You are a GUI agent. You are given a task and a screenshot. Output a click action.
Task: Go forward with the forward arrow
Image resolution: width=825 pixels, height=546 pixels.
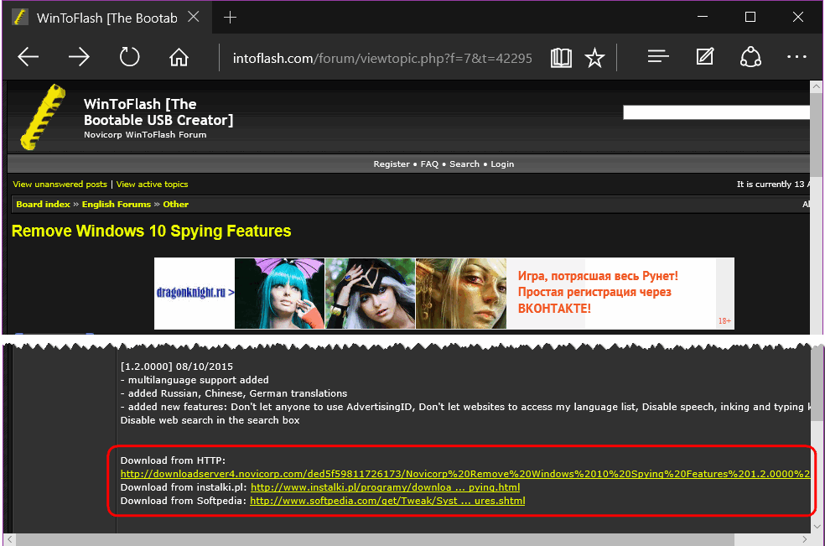pos(79,57)
